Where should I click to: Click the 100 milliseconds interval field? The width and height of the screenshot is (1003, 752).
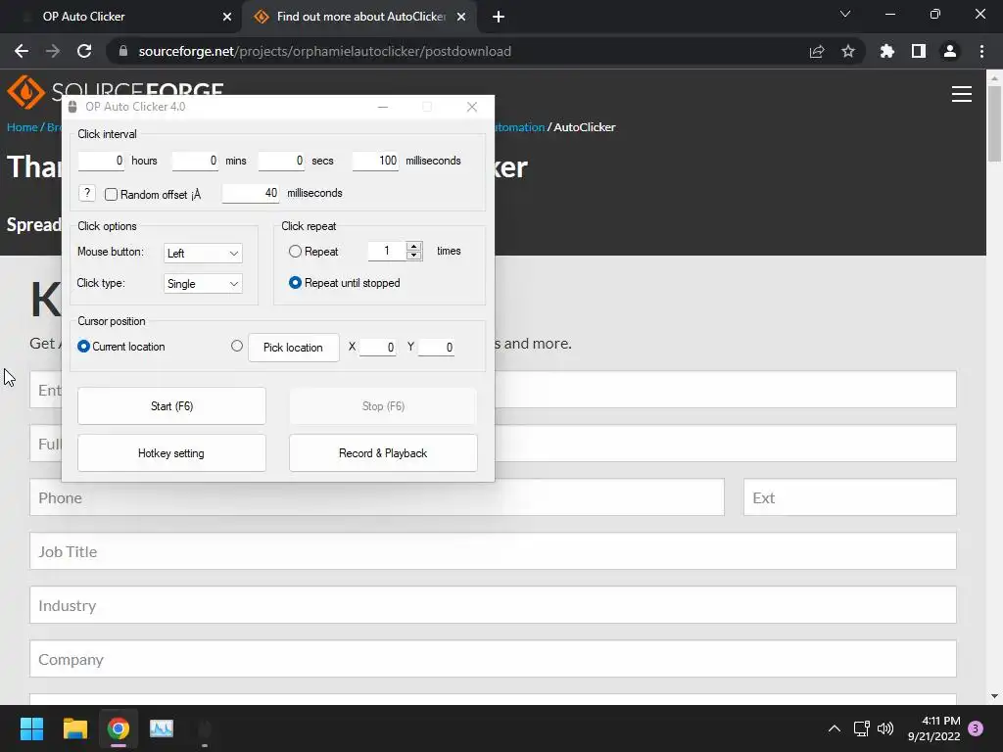pyautogui.click(x=375, y=161)
